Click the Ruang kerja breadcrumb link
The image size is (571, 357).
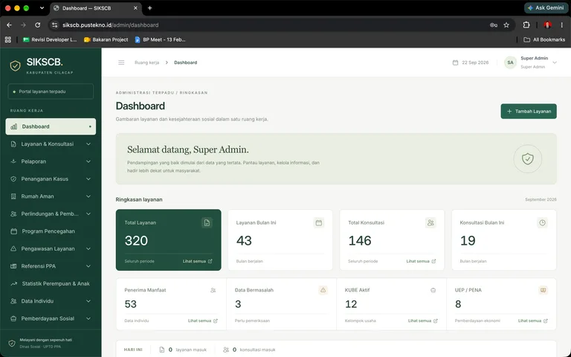pos(146,62)
